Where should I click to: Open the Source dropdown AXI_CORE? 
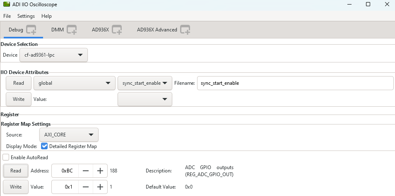(69, 135)
